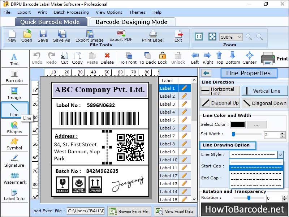Switch to Quick Barcode Mode tab

pyautogui.click(x=51, y=22)
